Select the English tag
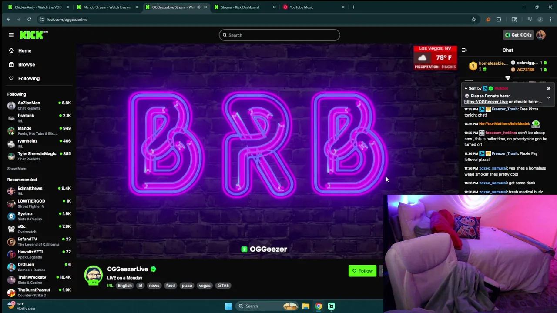Image resolution: width=557 pixels, height=313 pixels. point(124,286)
